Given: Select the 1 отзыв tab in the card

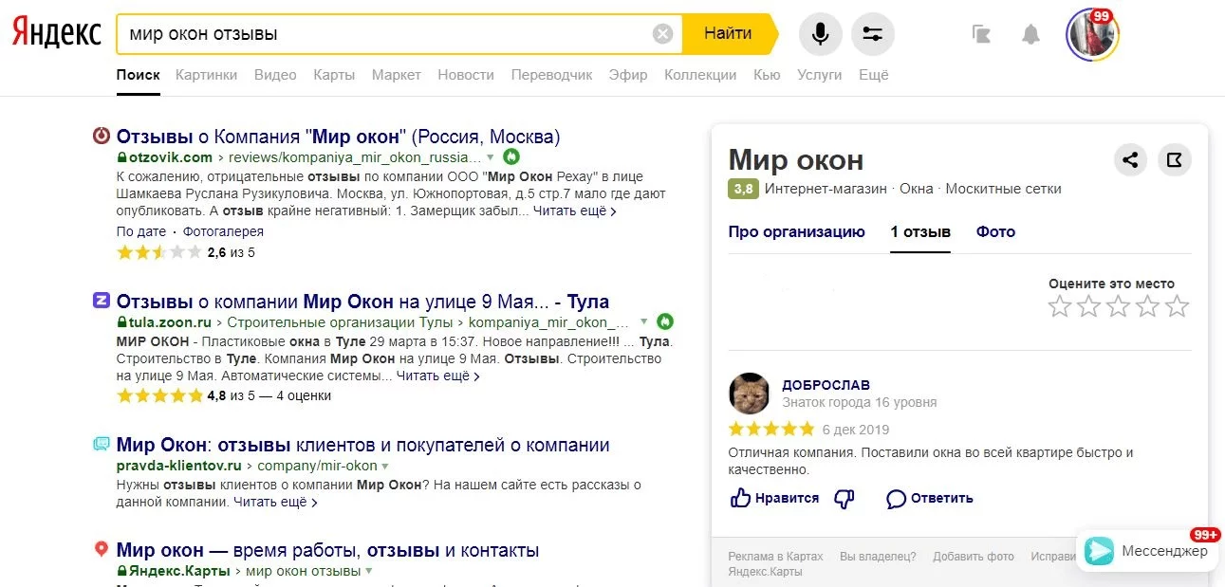Looking at the screenshot, I should [x=920, y=231].
